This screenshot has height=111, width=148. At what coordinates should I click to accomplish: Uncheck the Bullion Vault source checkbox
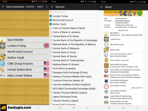[x=51, y=24]
